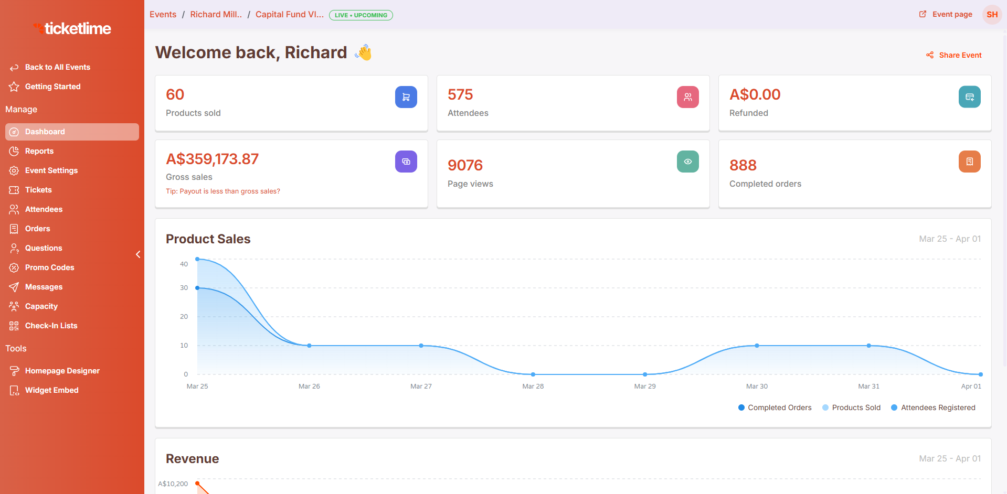The image size is (1007, 494).
Task: Go to Promo Codes in sidebar
Action: tap(49, 267)
